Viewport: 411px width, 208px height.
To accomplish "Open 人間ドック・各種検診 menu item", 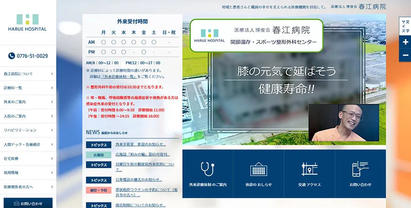I will pyautogui.click(x=28, y=144).
